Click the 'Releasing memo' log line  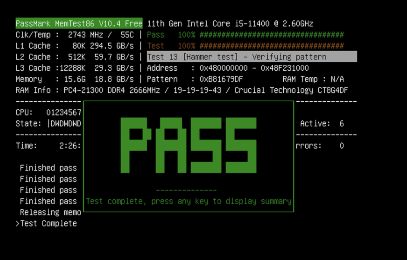point(50,212)
